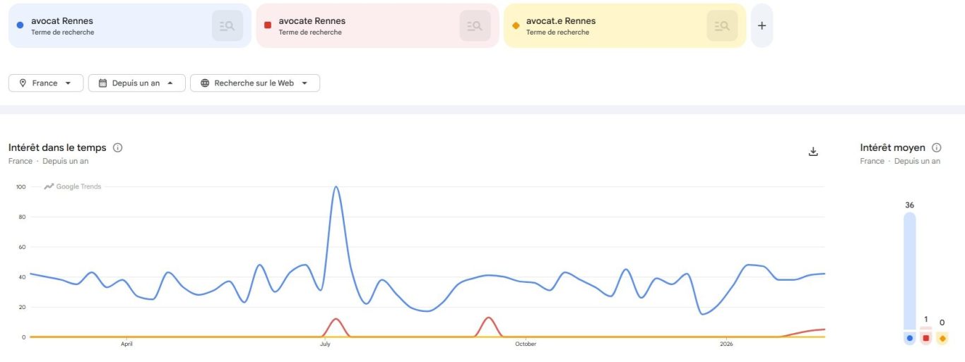The width and height of the screenshot is (965, 362).
Task: Click search icon in avocat Rennes card
Action: 227,26
